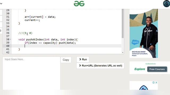Click the editor scrollbar down arrow
The image size is (170, 95).
123,53
